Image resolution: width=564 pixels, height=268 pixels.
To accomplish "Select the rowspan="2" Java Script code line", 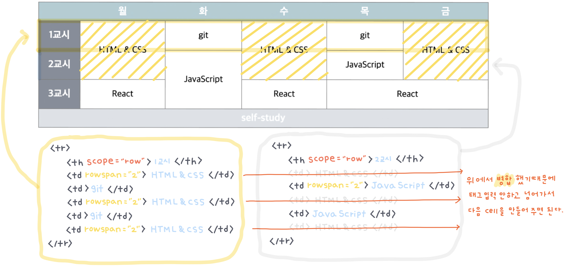I will point(372,185).
